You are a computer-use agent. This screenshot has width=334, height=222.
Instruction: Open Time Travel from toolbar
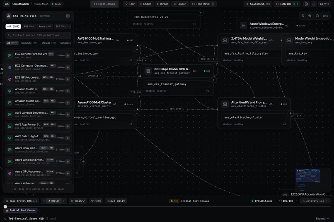(x=203, y=4)
